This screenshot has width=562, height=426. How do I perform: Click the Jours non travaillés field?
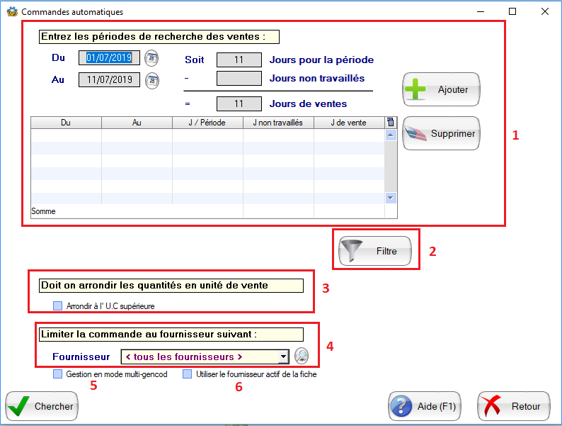[x=239, y=79]
